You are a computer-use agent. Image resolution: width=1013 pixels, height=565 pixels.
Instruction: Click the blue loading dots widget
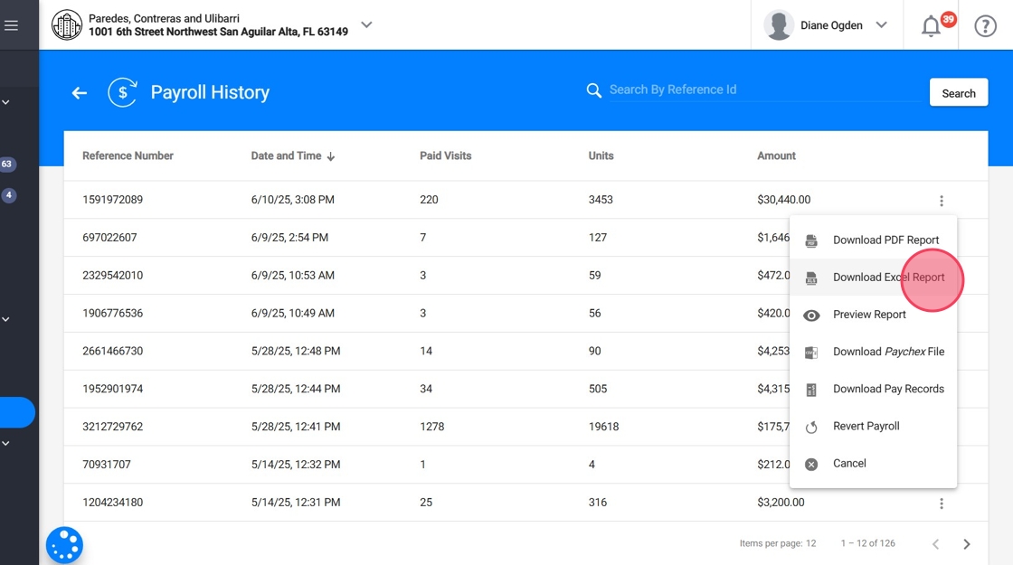click(x=64, y=545)
